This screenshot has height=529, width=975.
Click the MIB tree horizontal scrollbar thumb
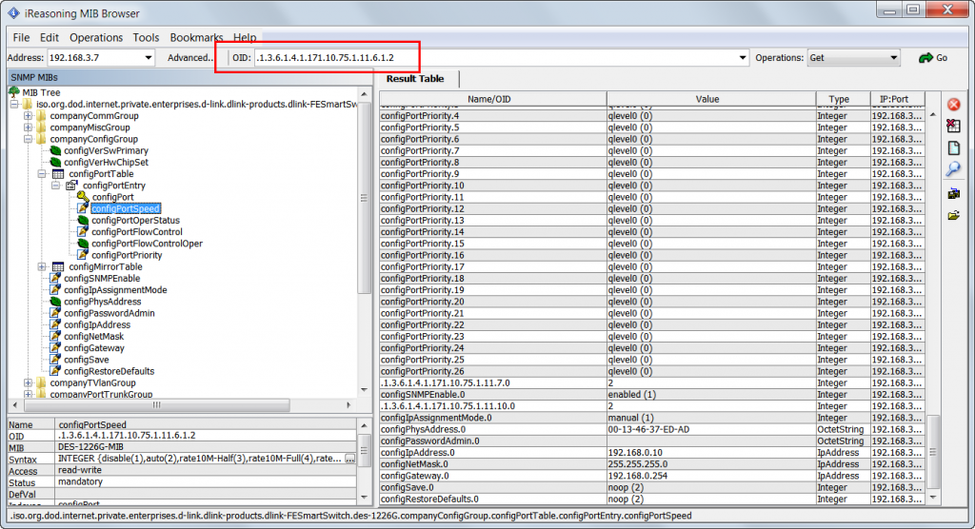coord(157,405)
